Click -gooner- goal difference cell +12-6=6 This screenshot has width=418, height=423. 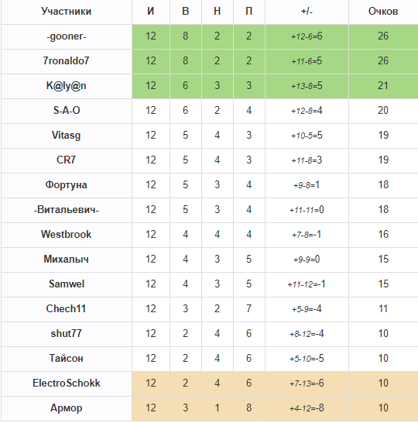click(307, 36)
